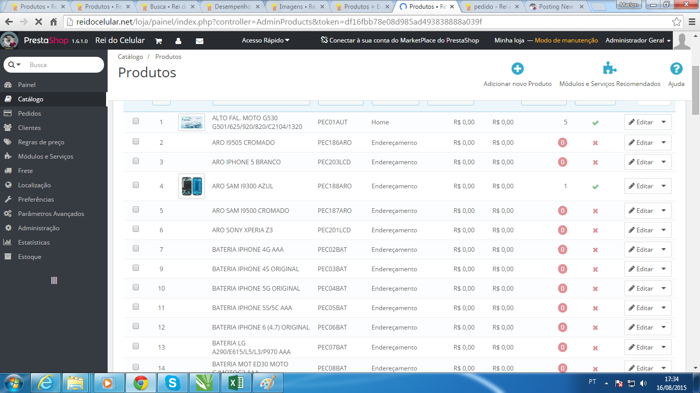Viewport: 700px width, 393px height.
Task: Open Painel in the sidebar
Action: coord(53,85)
